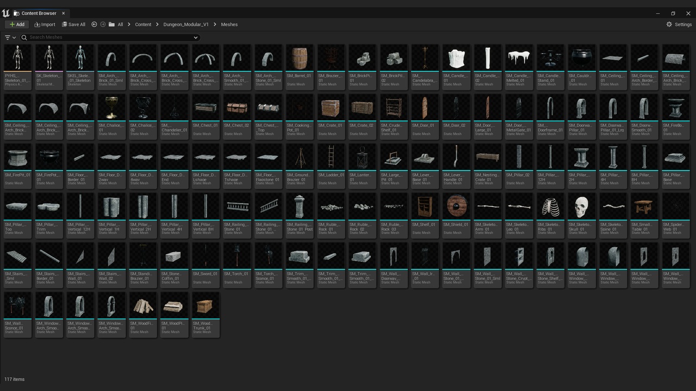Choose the SM_Shield_01 mesh icon
This screenshot has width=696, height=391.
pyautogui.click(x=456, y=206)
